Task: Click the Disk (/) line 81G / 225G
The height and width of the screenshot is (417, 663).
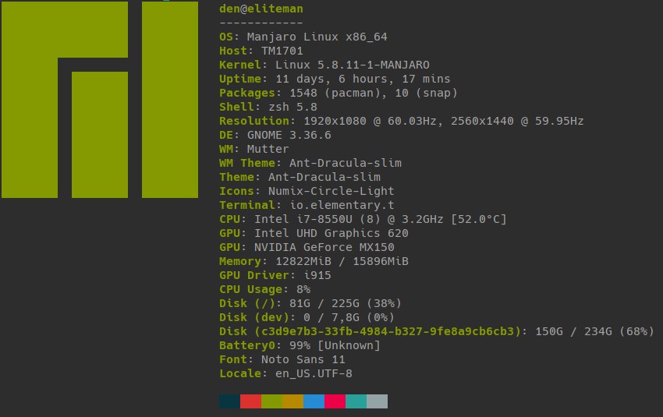Action: 310,303
